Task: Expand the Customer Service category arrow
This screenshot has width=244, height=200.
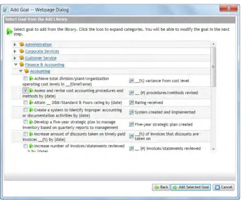Action: (15, 58)
